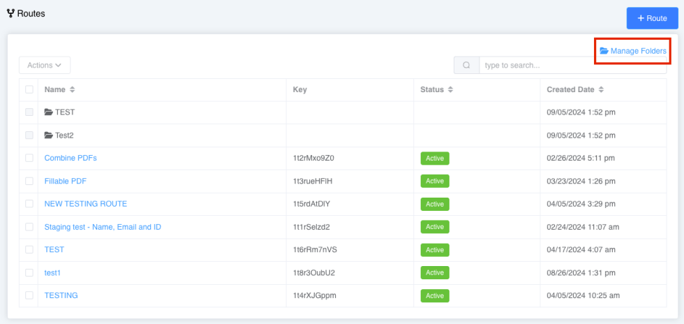
Task: Open the Actions dropdown
Action: pos(45,65)
